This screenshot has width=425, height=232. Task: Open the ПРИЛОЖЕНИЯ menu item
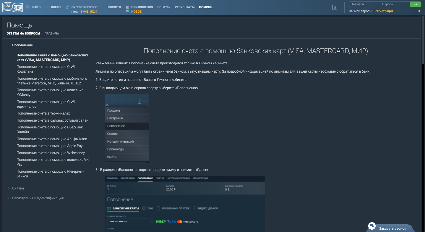142,7
